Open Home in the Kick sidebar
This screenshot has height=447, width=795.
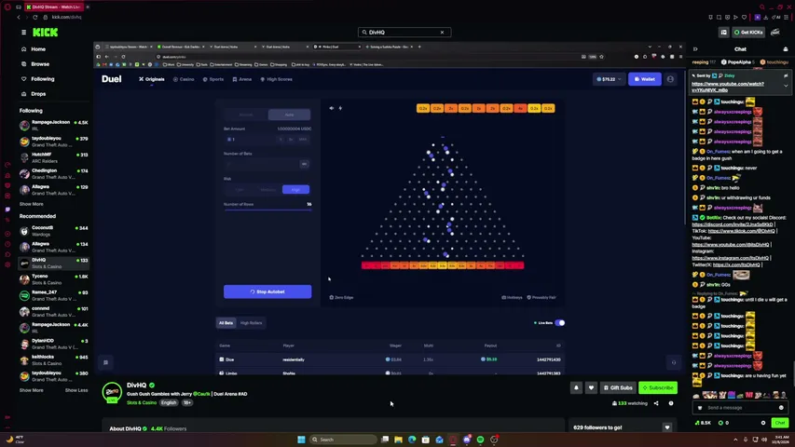38,49
